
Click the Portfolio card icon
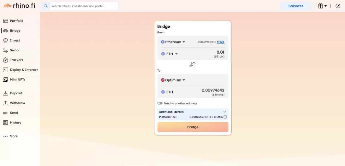5,21
